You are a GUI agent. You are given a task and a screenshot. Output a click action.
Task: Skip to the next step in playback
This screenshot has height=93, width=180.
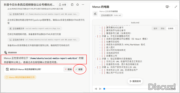pyautogui.click(x=100, y=89)
